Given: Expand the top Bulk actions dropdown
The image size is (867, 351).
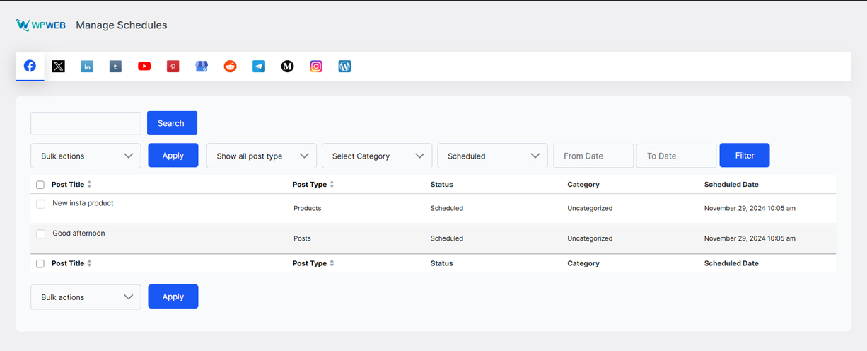Looking at the screenshot, I should click(x=86, y=156).
